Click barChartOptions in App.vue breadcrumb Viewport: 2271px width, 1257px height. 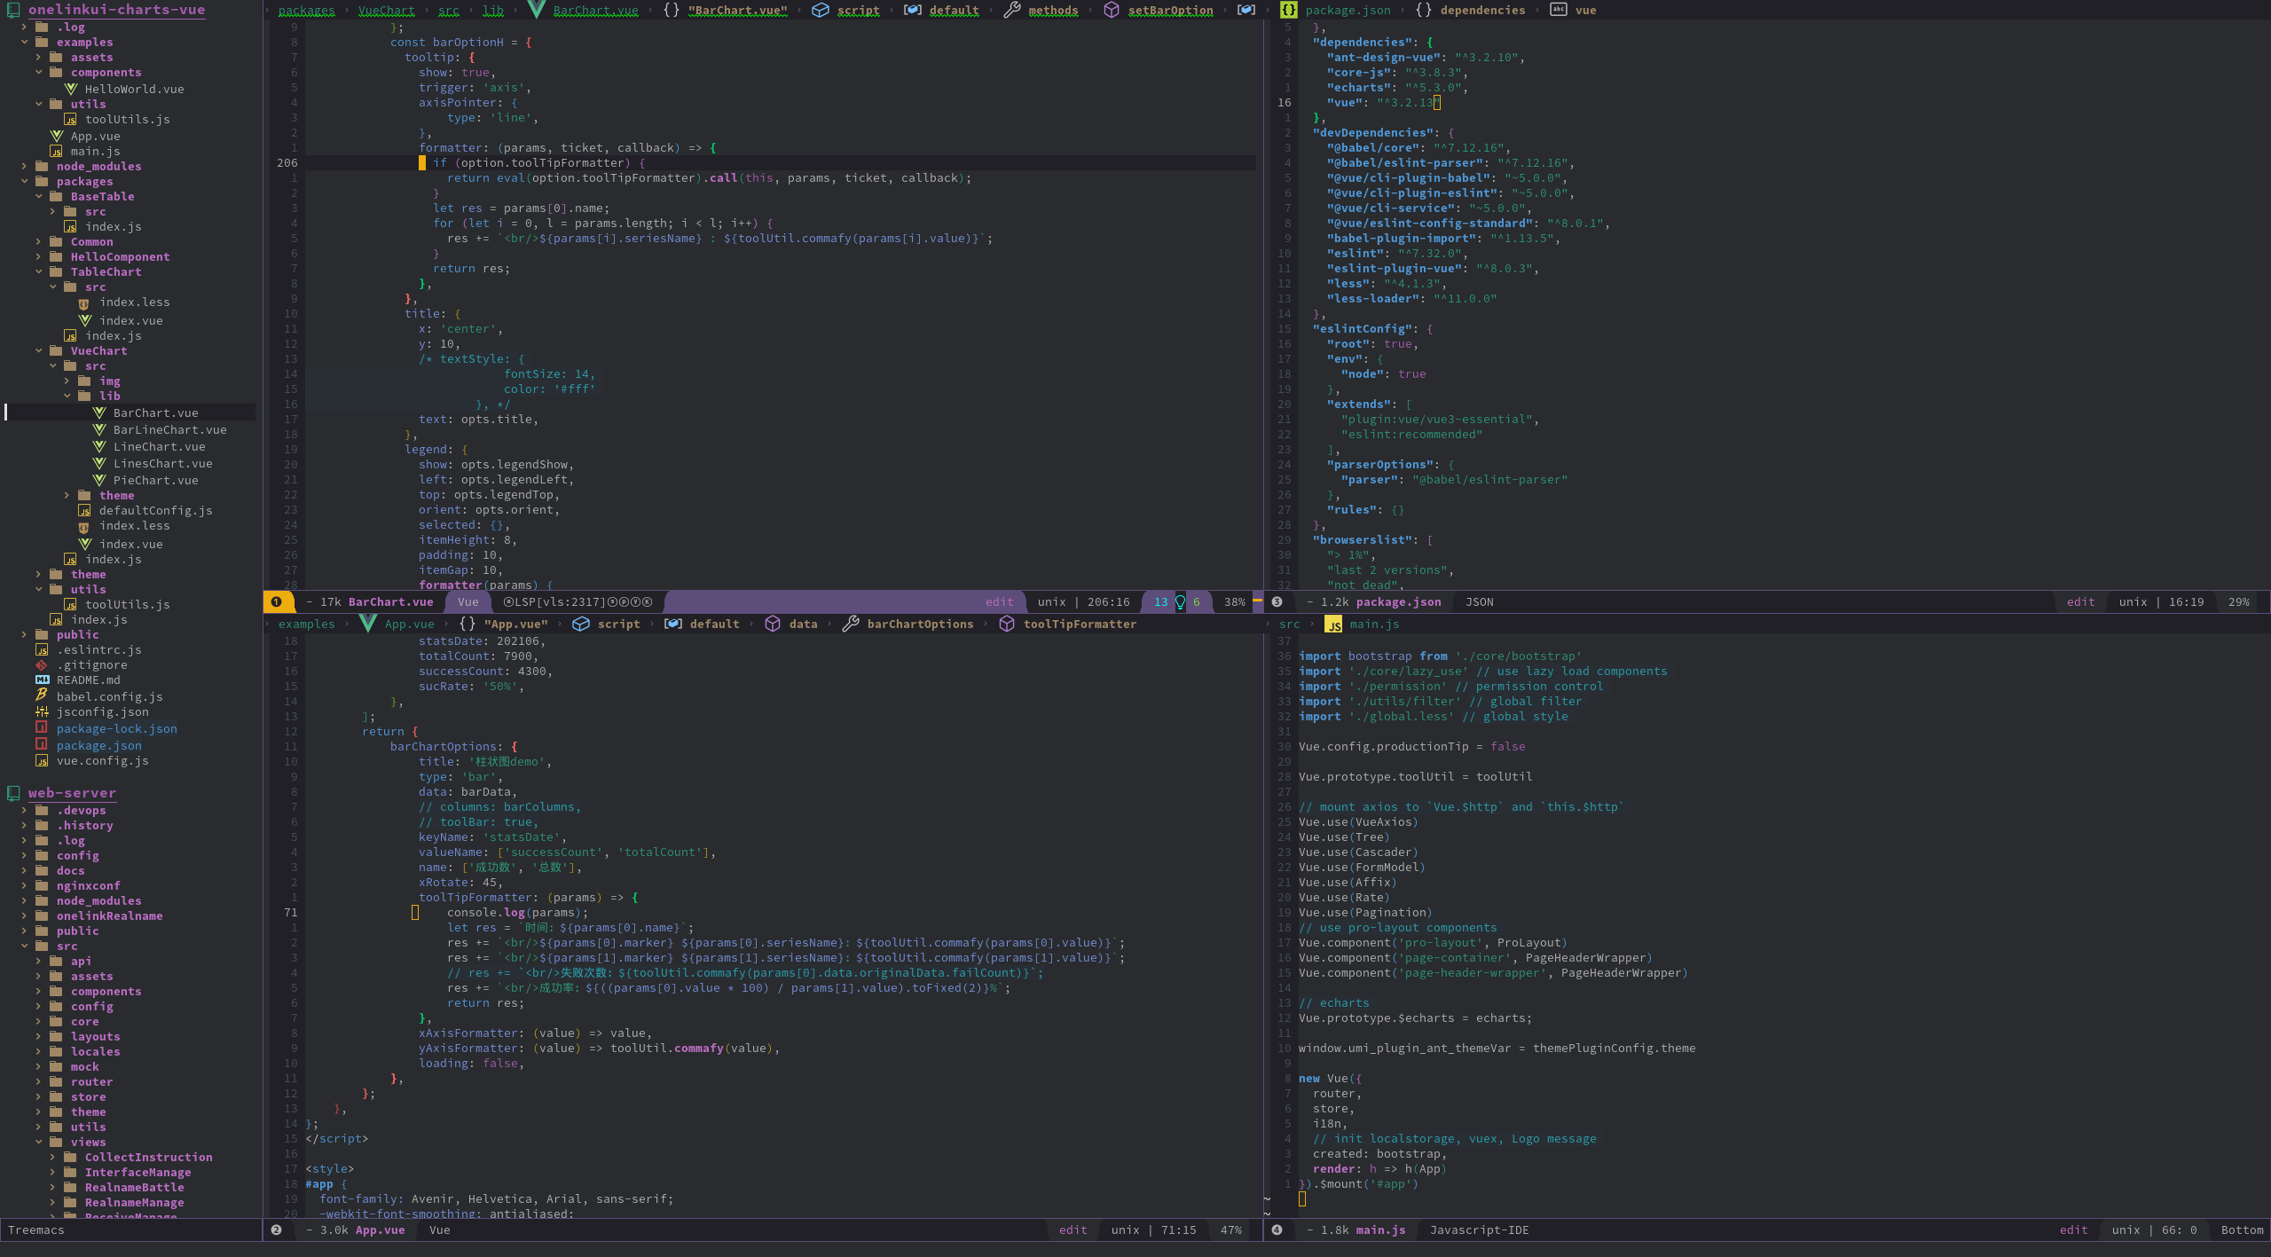point(920,624)
